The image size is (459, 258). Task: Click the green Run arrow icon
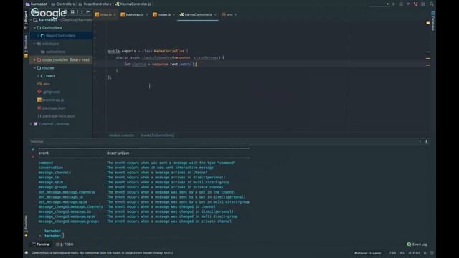pos(394,4)
